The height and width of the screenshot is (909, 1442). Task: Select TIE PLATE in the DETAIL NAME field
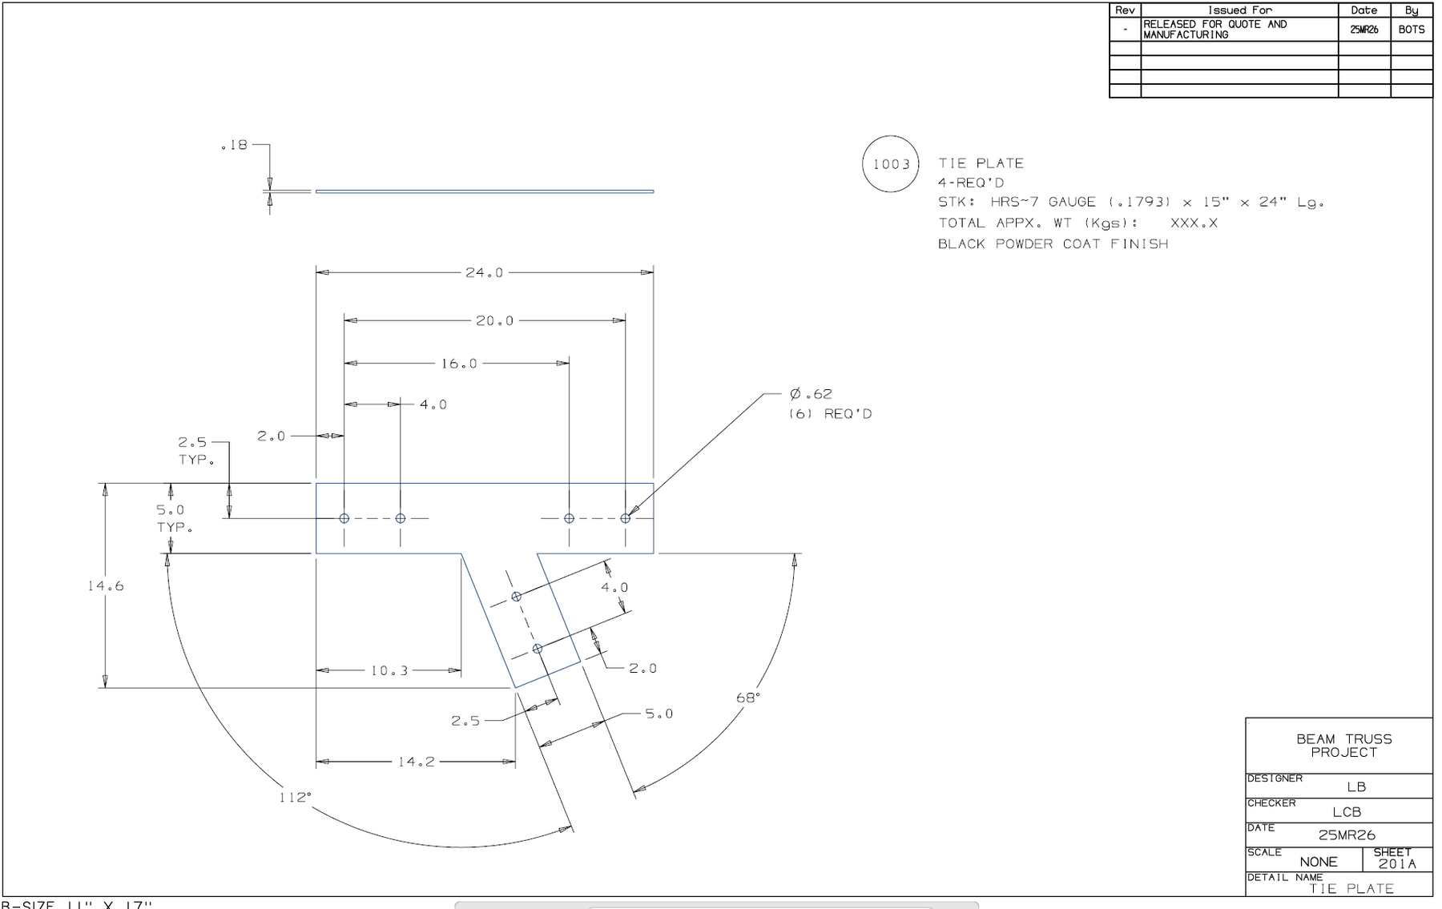pos(1351,889)
